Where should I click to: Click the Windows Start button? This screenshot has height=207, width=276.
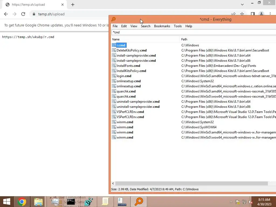click(x=6, y=202)
